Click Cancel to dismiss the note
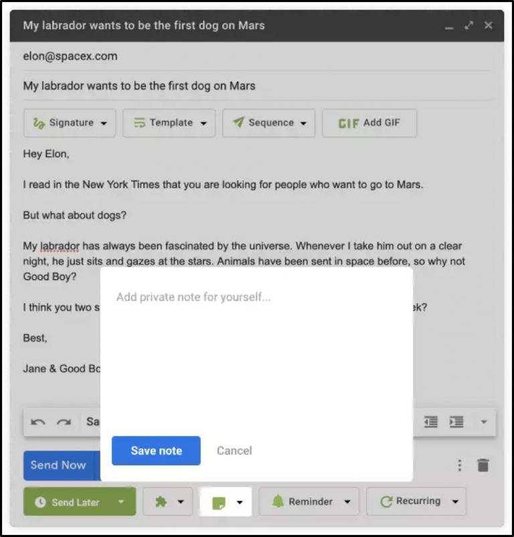Viewport: 514px width, 537px height. pyautogui.click(x=234, y=451)
